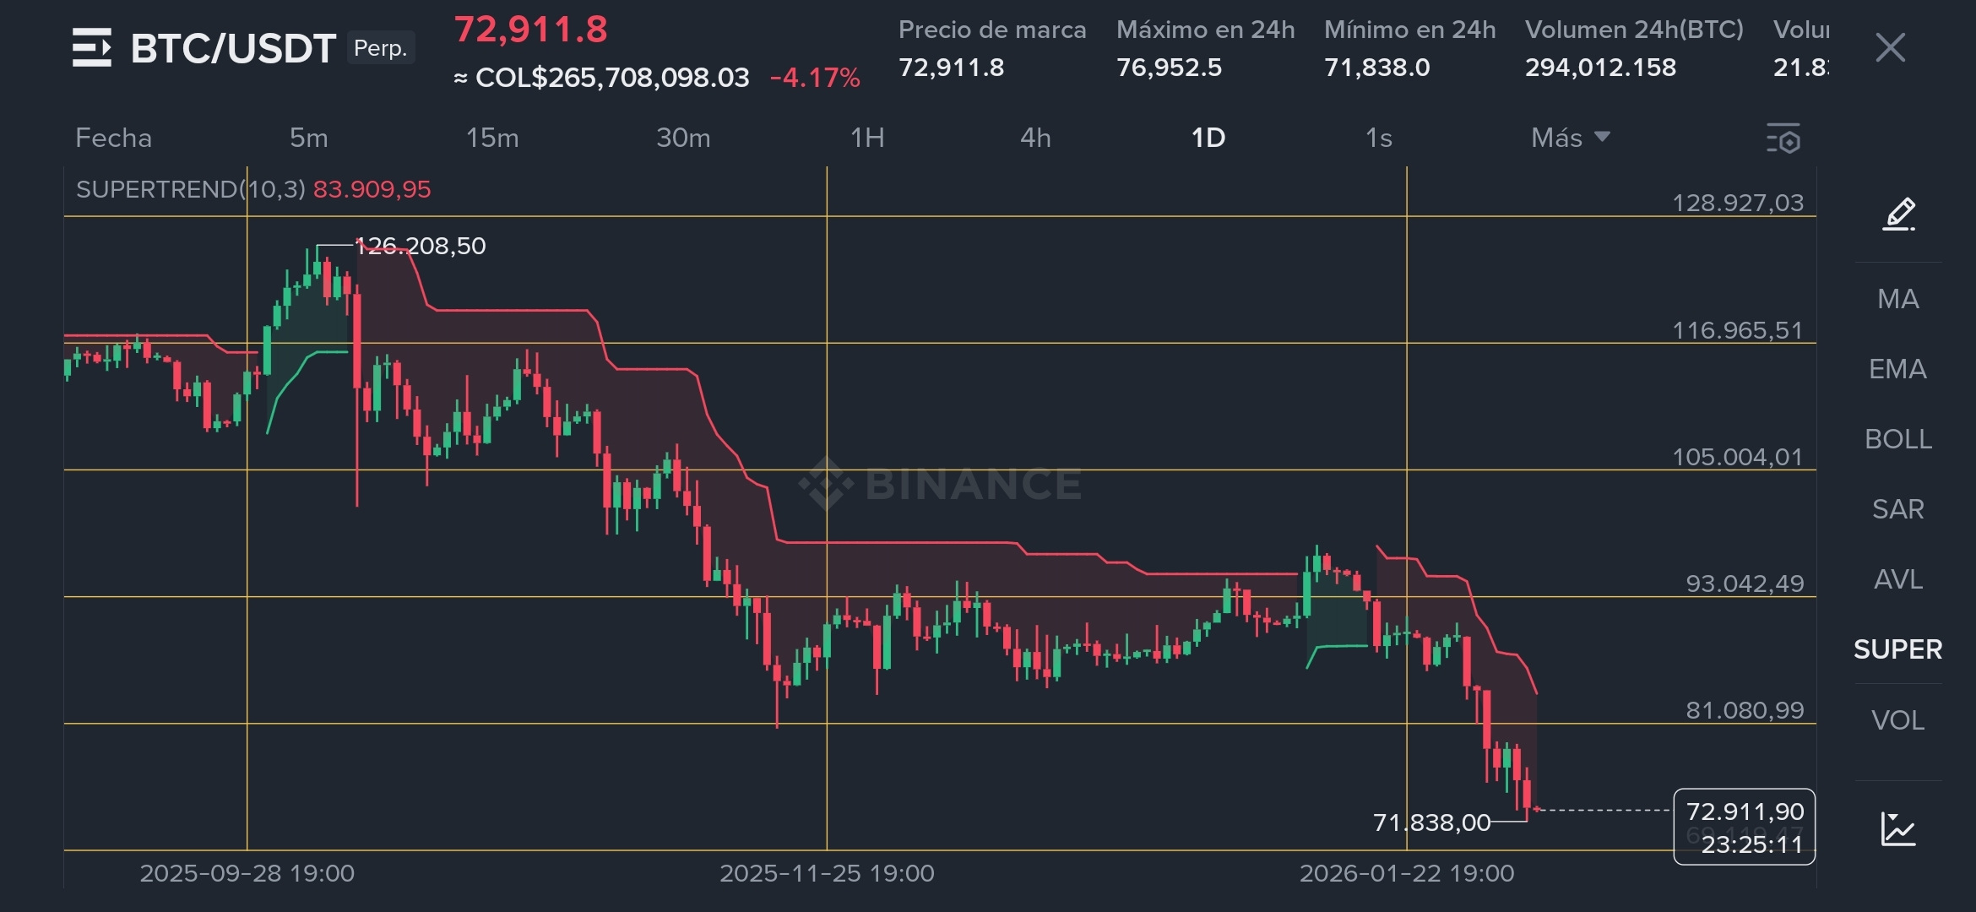Select the drawing pencil tool
The height and width of the screenshot is (912, 1976).
click(1898, 214)
